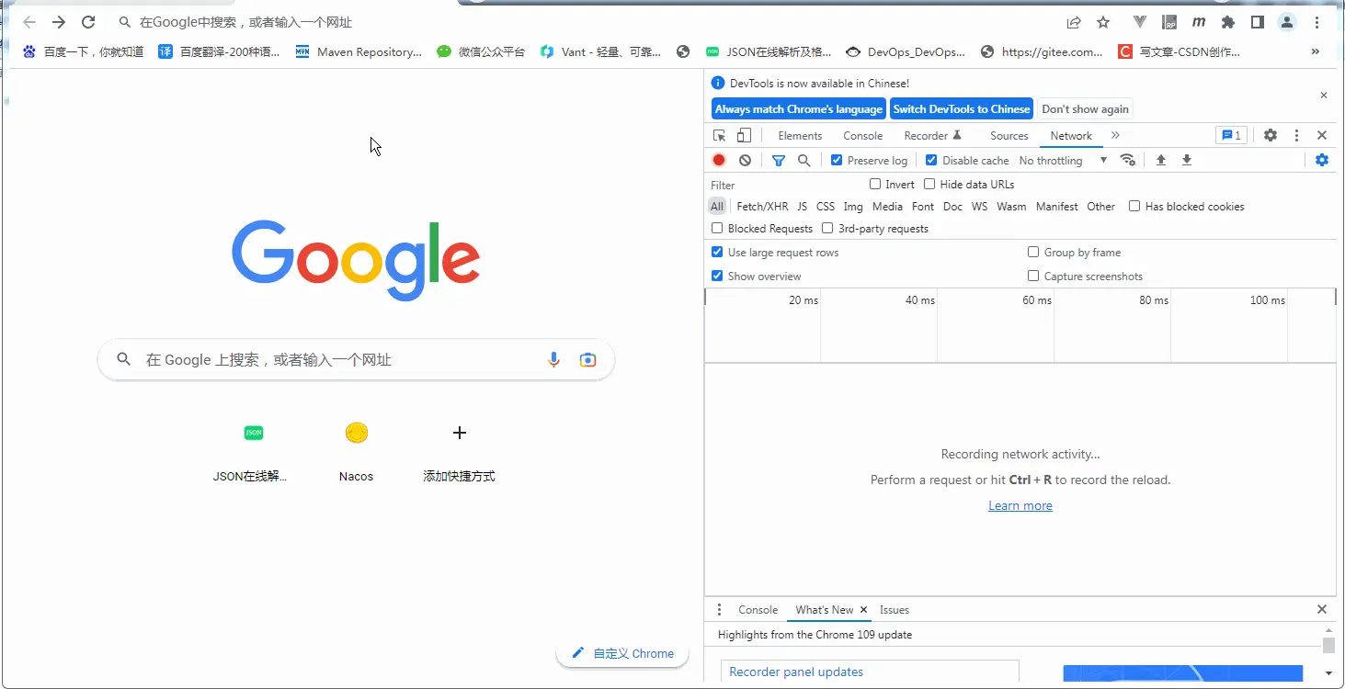Check Hide data URLs
Viewport: 1345px width, 689px height.
pyautogui.click(x=929, y=185)
